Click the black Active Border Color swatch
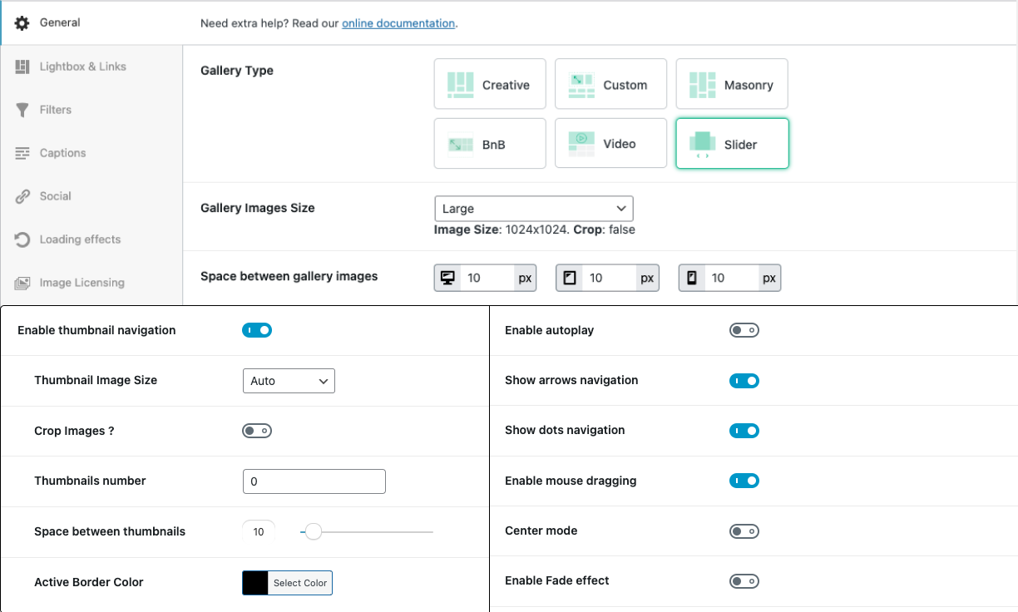The image size is (1018, 612). (255, 583)
